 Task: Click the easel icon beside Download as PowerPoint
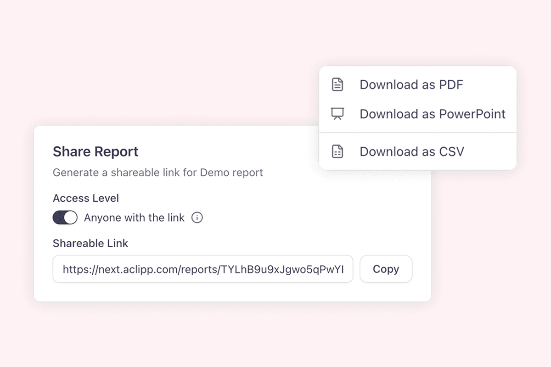pyautogui.click(x=337, y=114)
